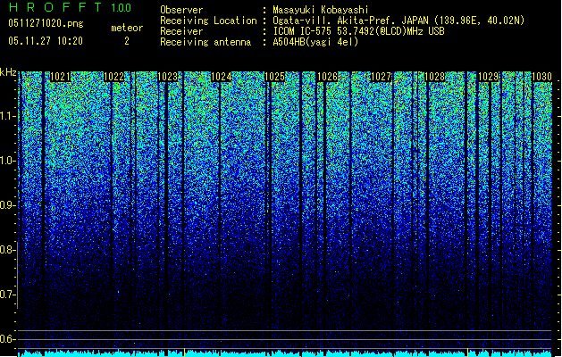Click the meteor count value 2

coord(127,41)
